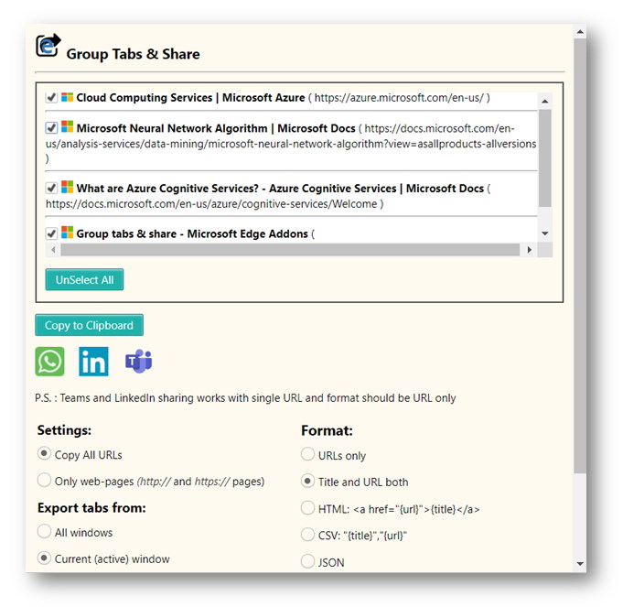Click the tab list vertical scrollbar thumb
This screenshot has width=623, height=607.
click(x=545, y=158)
